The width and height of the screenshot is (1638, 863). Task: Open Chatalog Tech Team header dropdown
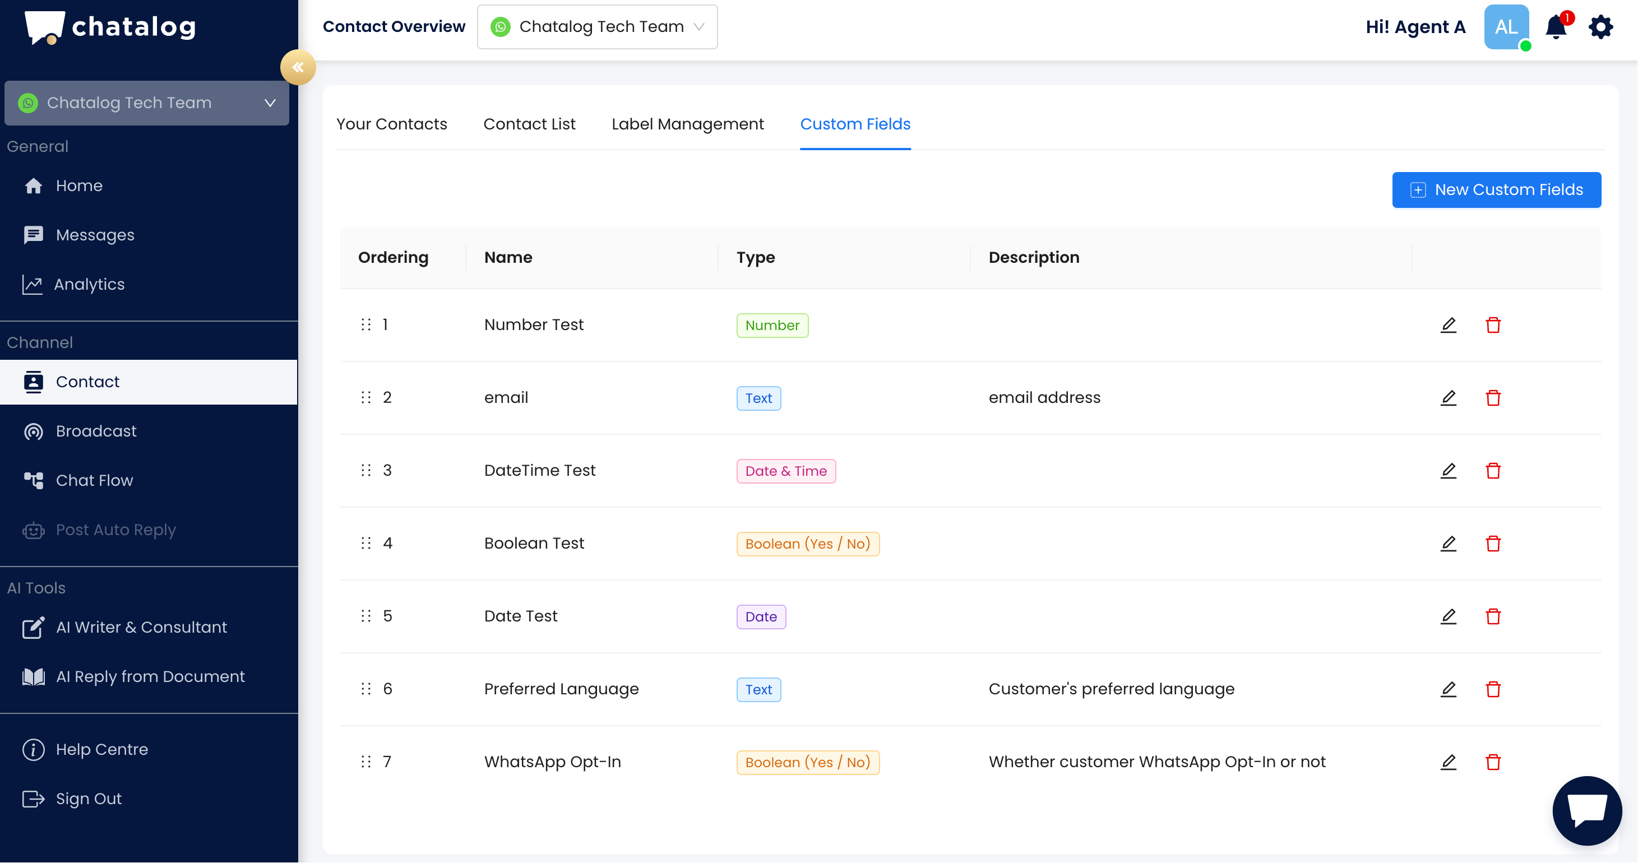[x=597, y=27]
